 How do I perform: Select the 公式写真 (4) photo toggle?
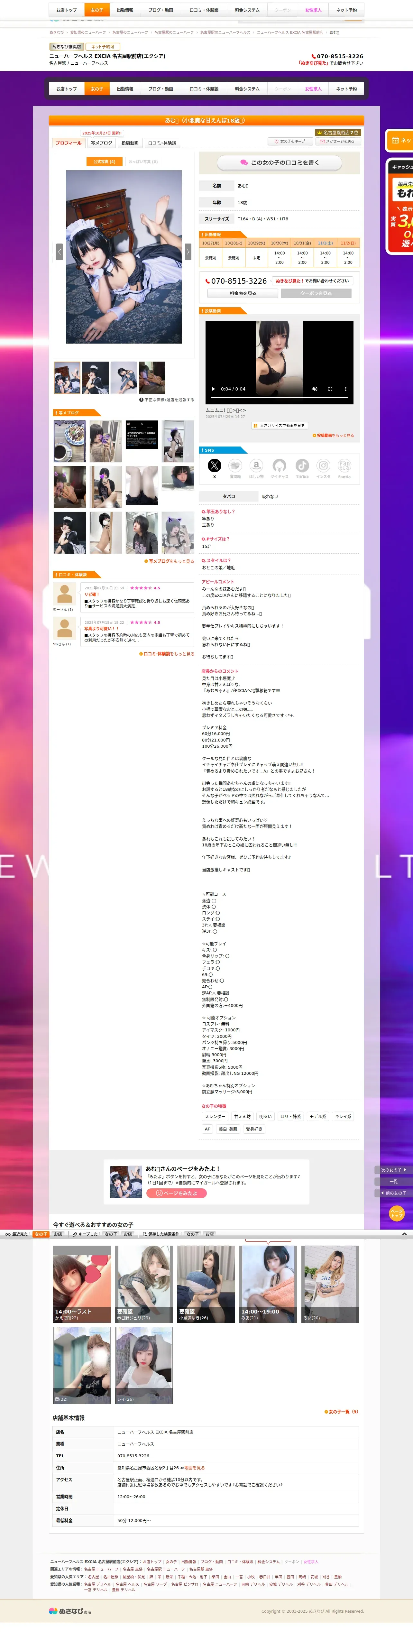(x=104, y=161)
